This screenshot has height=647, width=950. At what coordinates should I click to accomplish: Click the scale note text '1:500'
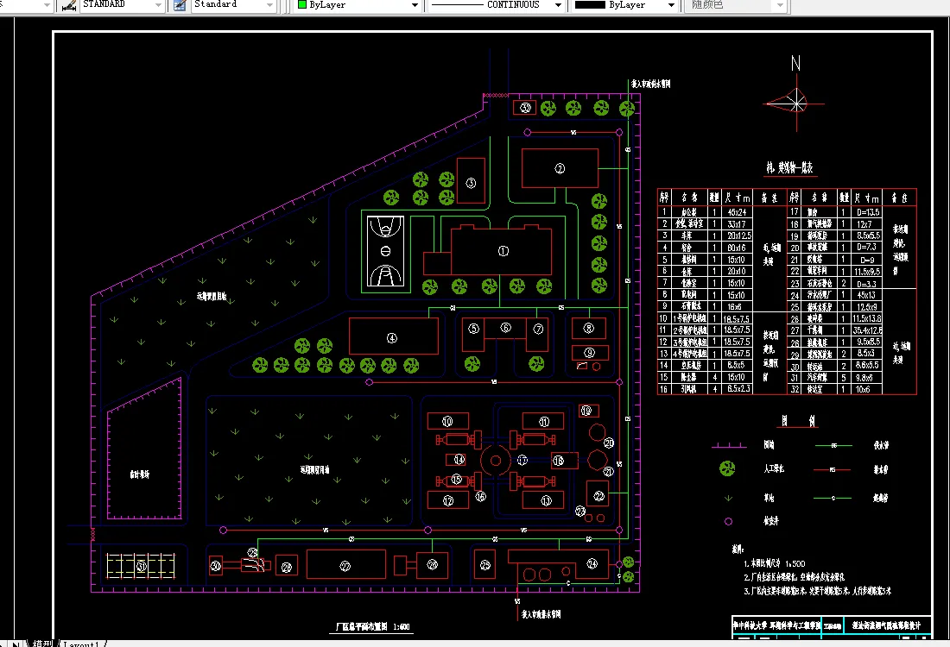point(795,563)
